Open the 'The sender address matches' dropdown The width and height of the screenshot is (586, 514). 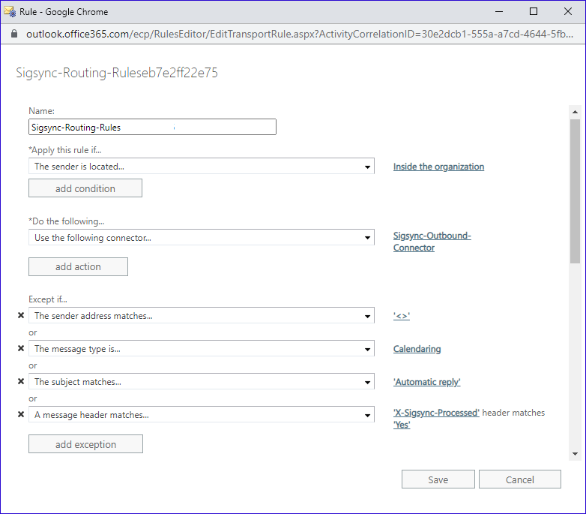(x=202, y=316)
